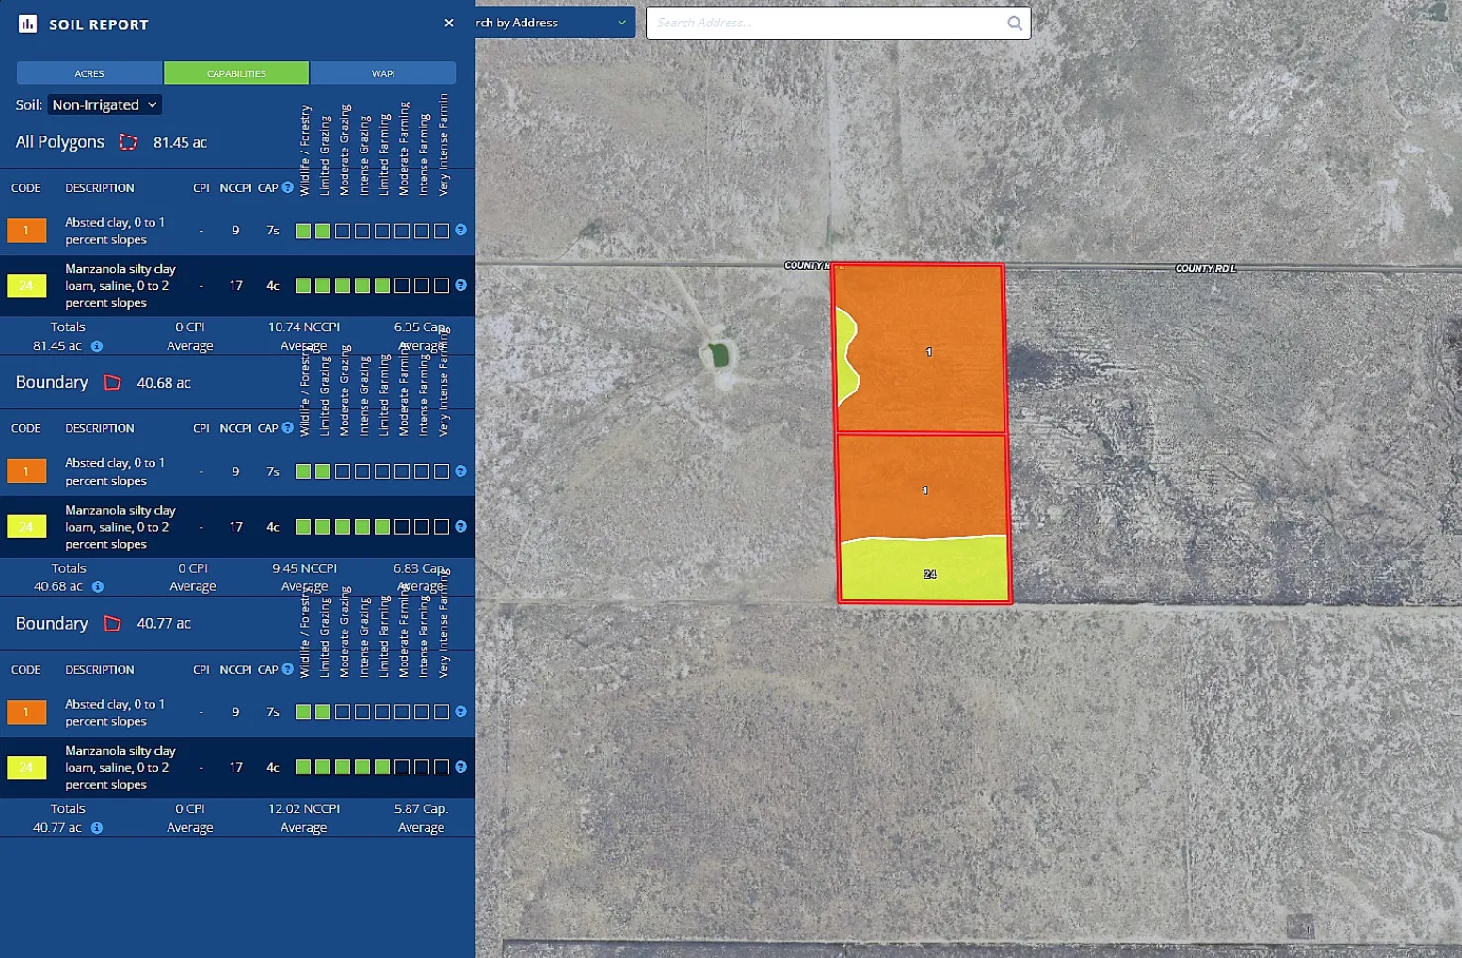Click info icon beside 40.77 ac totals
Image resolution: width=1462 pixels, height=958 pixels.
tap(97, 828)
